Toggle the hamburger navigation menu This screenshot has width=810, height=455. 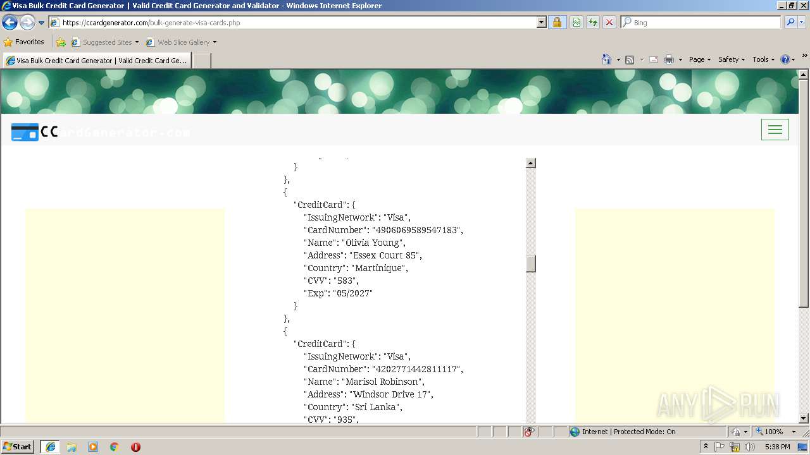775,130
